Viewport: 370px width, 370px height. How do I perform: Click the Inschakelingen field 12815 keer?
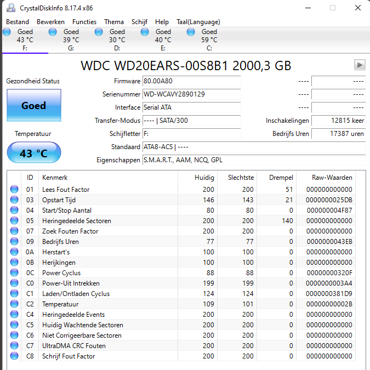[339, 121]
